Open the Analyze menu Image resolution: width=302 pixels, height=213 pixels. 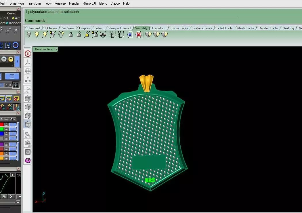click(x=60, y=3)
